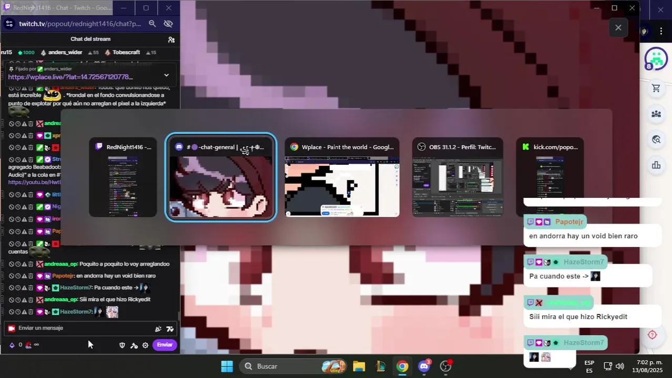672x378 pixels.
Task: Open the Windows Start menu
Action: click(x=227, y=366)
